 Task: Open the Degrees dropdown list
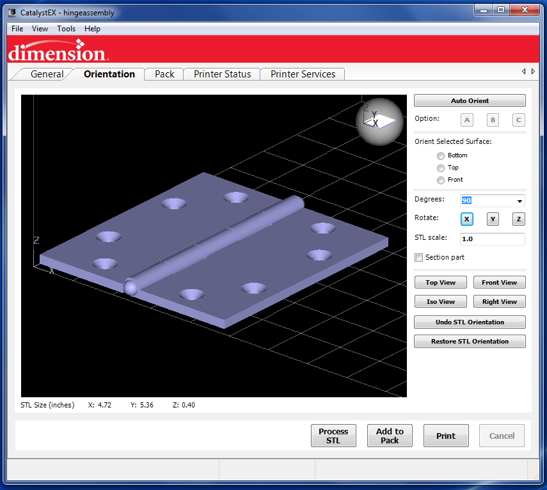(x=519, y=201)
